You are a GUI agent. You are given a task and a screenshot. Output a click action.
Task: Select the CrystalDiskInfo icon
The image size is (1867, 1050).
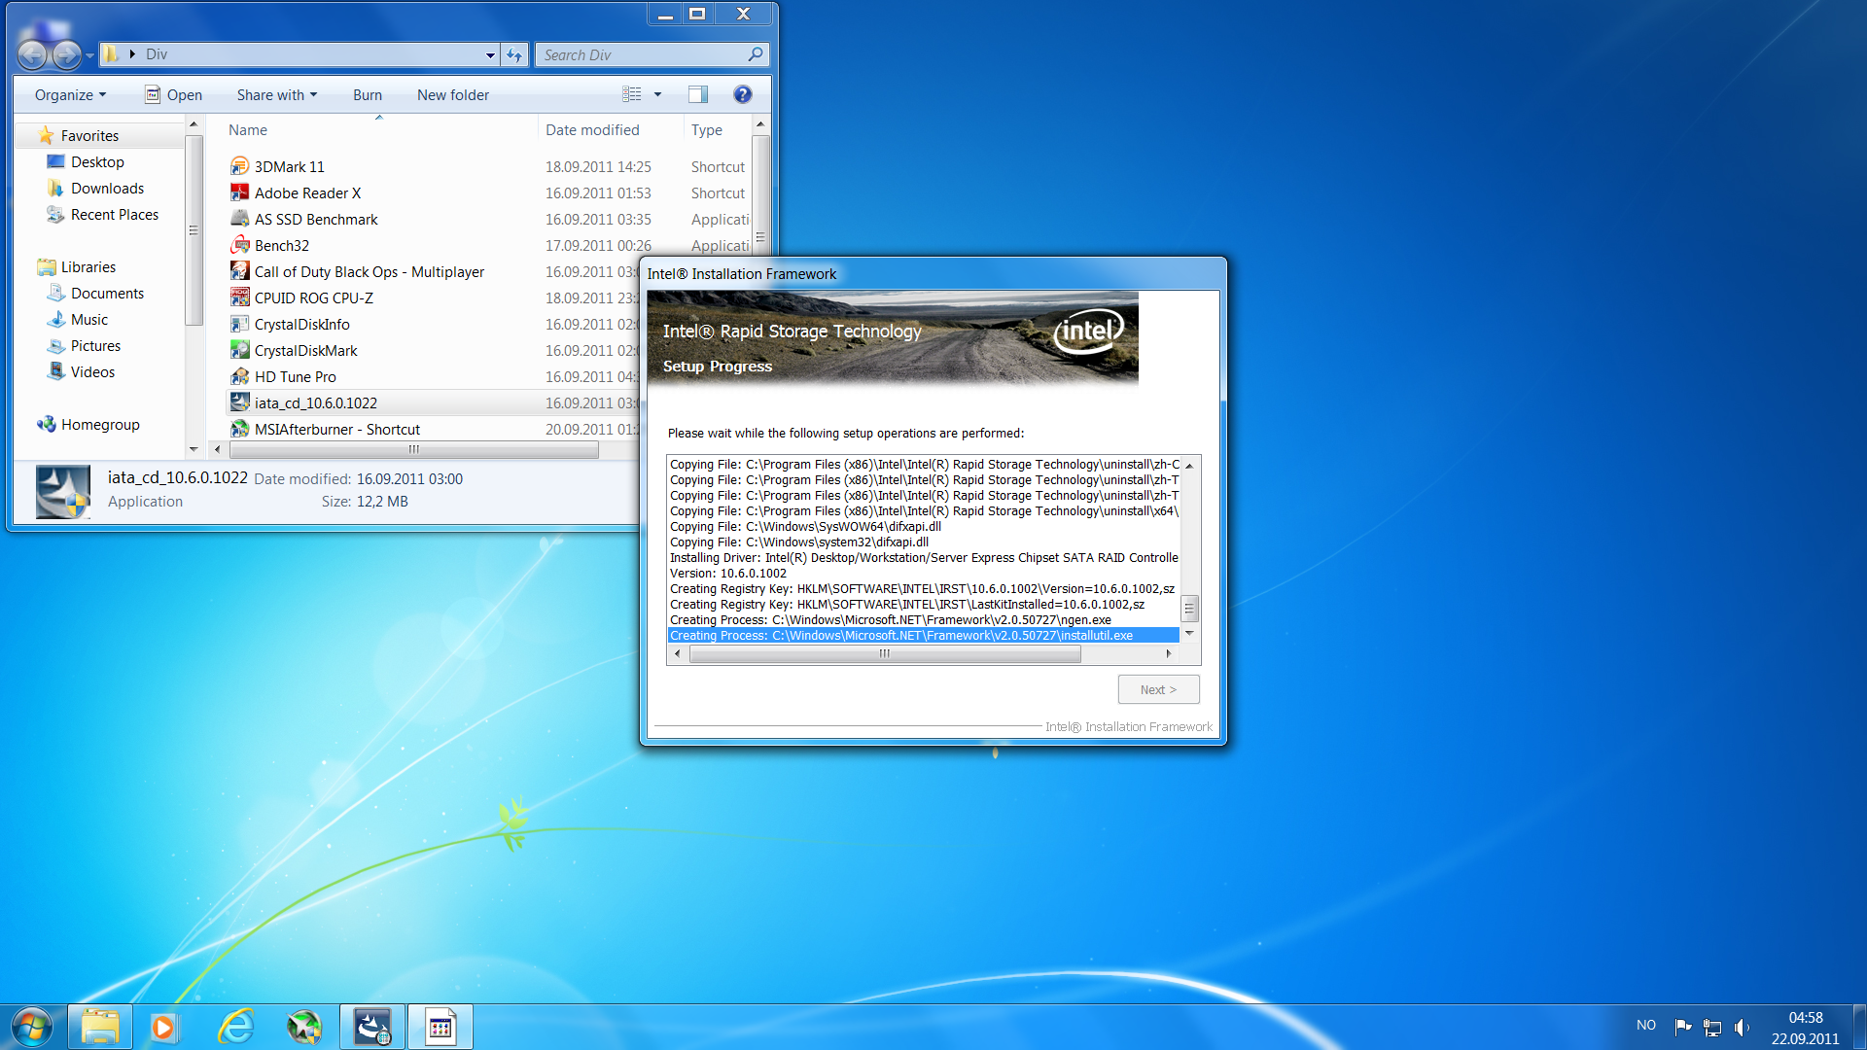(239, 324)
